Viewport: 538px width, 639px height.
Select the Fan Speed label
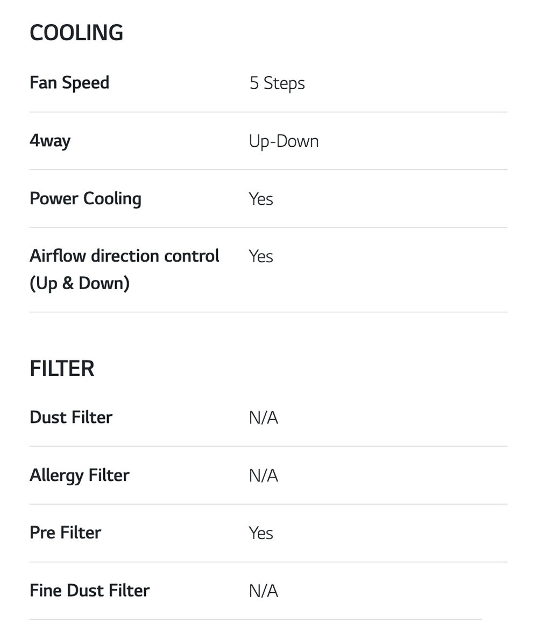tap(69, 83)
